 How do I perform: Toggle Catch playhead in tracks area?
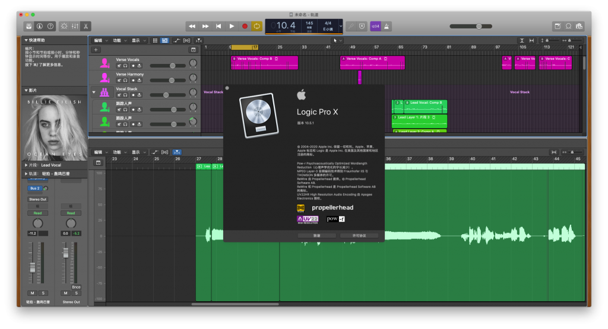pyautogui.click(x=199, y=41)
